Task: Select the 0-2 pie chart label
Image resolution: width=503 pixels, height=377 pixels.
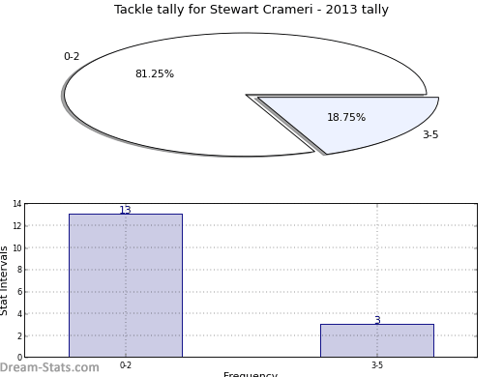Action: tap(72, 57)
